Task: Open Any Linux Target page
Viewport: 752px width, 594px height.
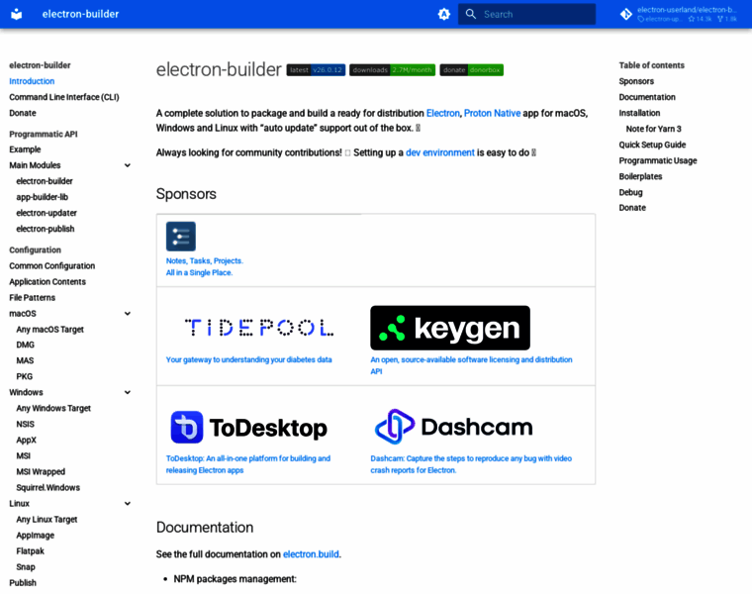Action: [x=47, y=519]
